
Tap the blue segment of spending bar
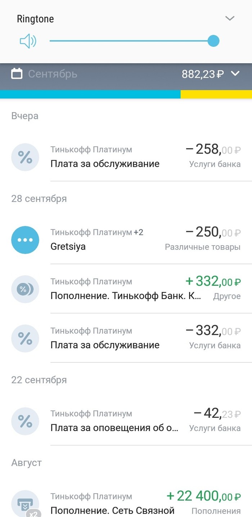coord(90,94)
